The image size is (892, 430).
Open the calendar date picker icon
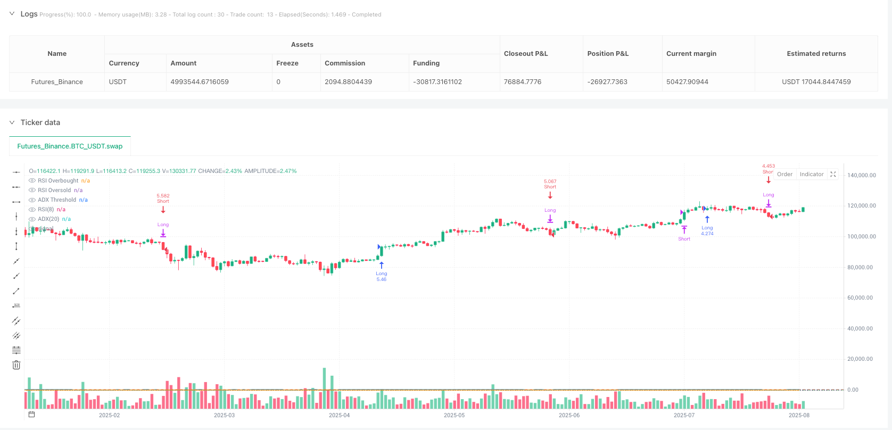31,415
